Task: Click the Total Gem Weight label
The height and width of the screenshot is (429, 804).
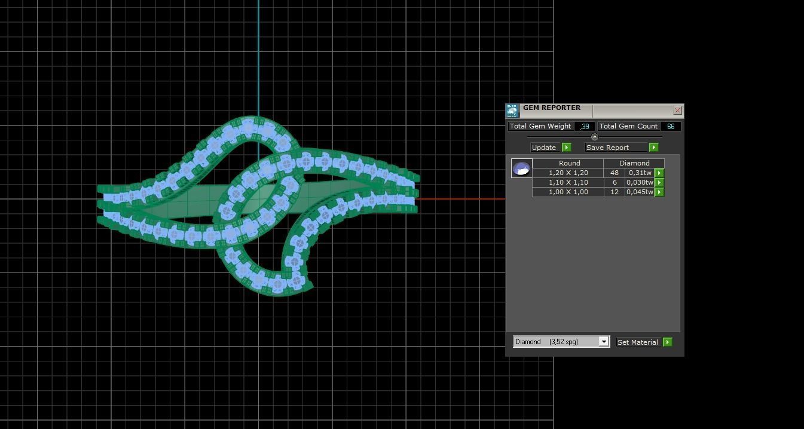Action: click(x=540, y=126)
